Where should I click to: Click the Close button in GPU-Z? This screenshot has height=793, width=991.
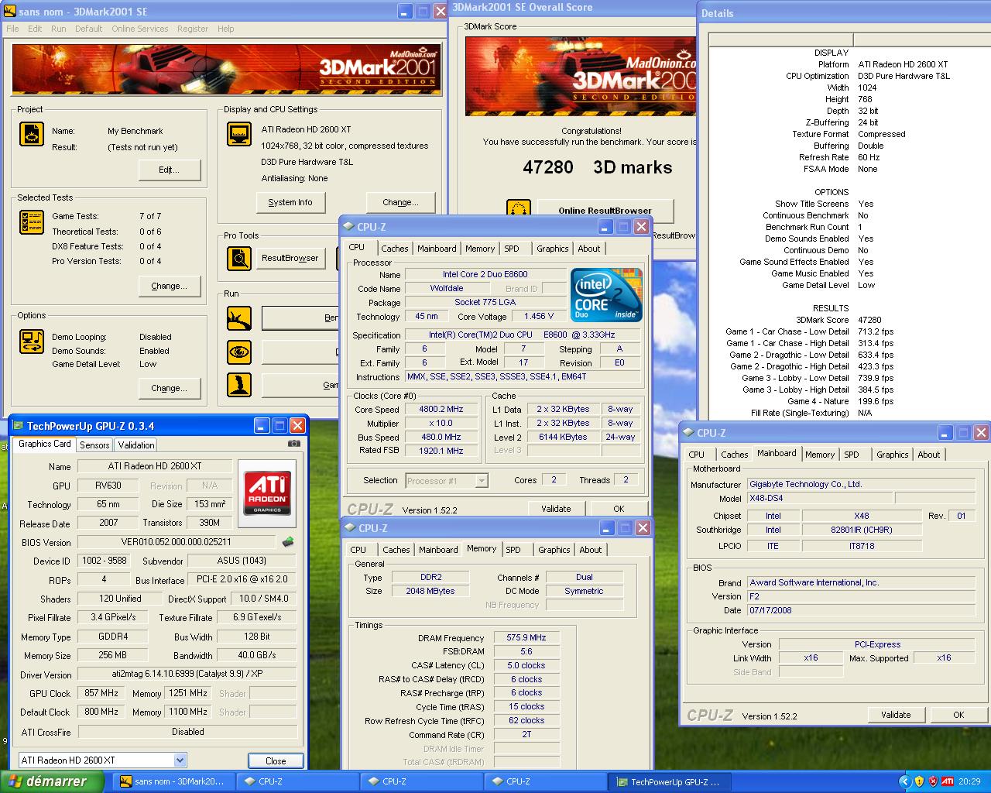(276, 760)
